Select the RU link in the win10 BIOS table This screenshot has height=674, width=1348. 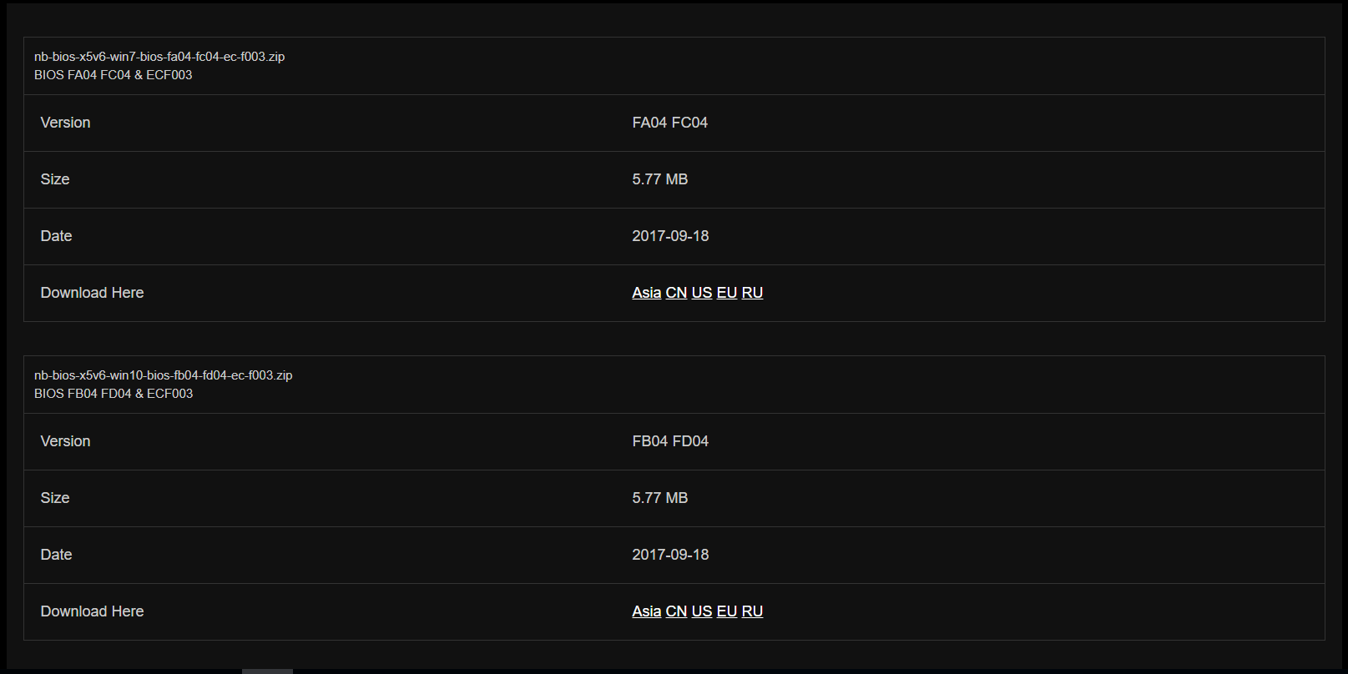[x=752, y=611]
